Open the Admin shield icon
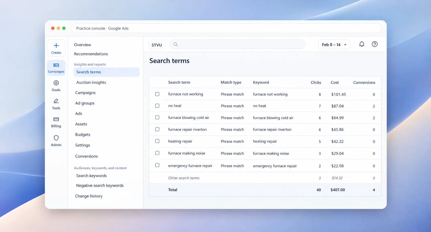The image size is (431, 232). pyautogui.click(x=56, y=138)
